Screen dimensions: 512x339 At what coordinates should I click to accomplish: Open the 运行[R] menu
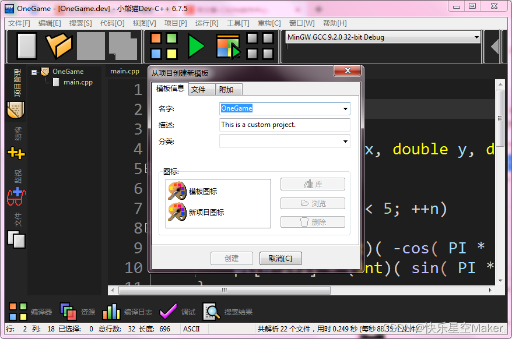[x=206, y=23]
